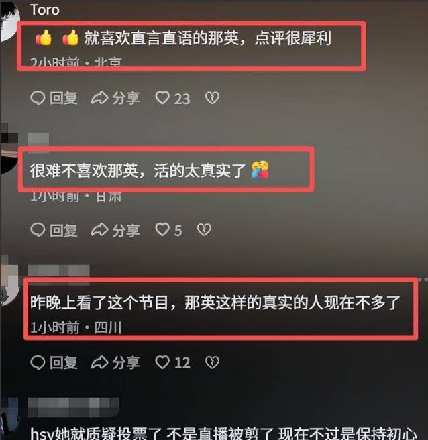The image size is (428, 440).
Task: Tap broken heart under Gansu comment
Action: click(x=204, y=229)
